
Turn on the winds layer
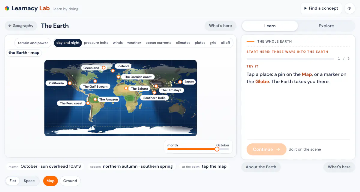(x=118, y=43)
